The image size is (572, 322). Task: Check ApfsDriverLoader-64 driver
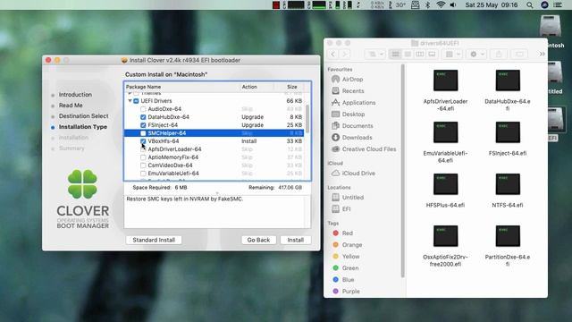[x=143, y=149]
